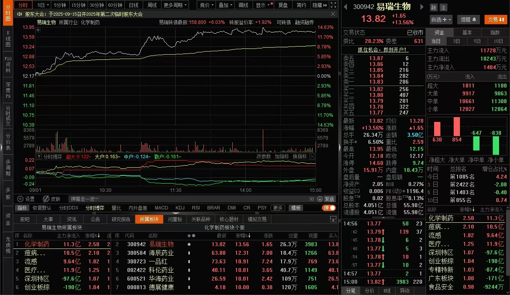The image size is (510, 295).
Task: Click the 恢复默认 restore default button
Action: point(41,208)
